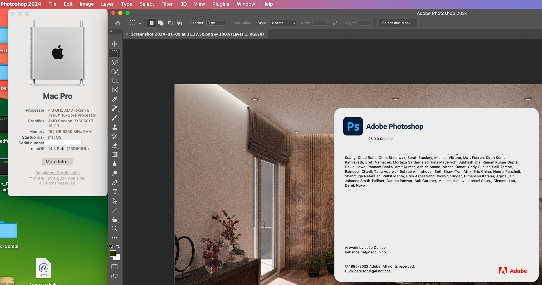Choose Add to Selection mode
The width and height of the screenshot is (542, 285).
(x=161, y=23)
